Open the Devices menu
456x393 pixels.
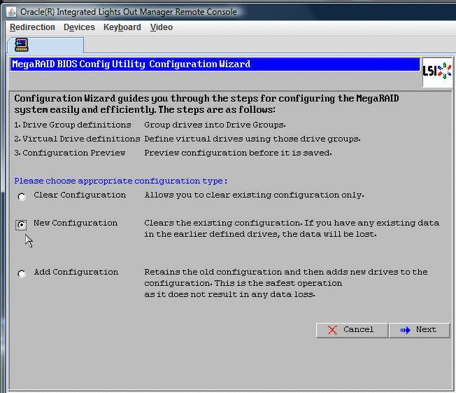(x=79, y=27)
